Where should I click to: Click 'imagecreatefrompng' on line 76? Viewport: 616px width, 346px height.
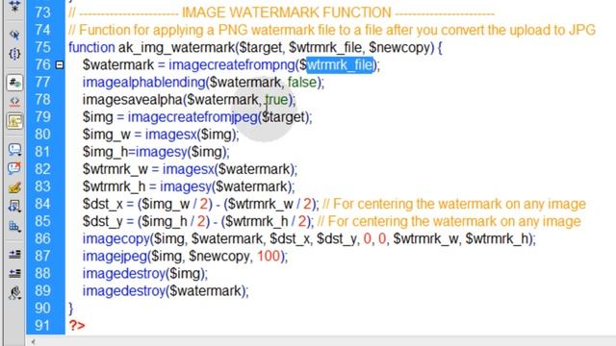[x=232, y=64]
